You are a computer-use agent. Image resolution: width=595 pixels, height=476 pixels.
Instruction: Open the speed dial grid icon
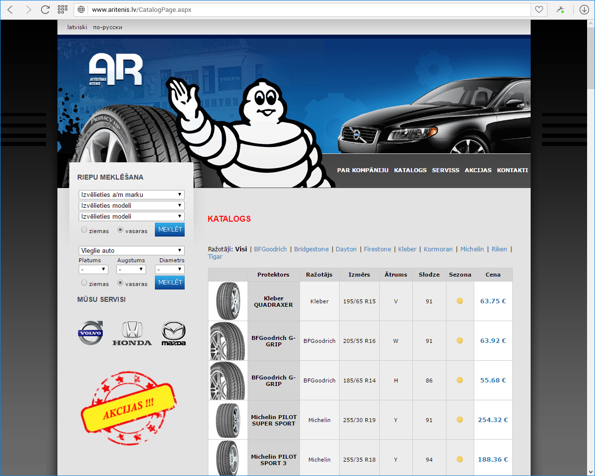(x=62, y=9)
